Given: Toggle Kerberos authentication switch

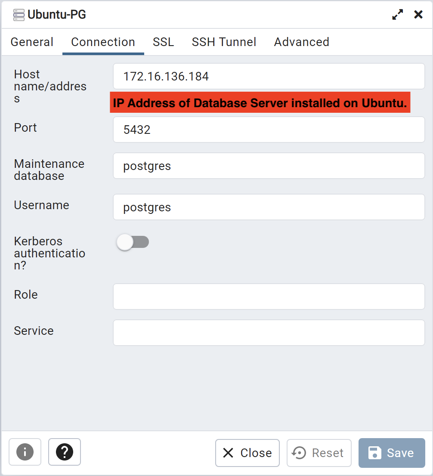Looking at the screenshot, I should point(133,242).
